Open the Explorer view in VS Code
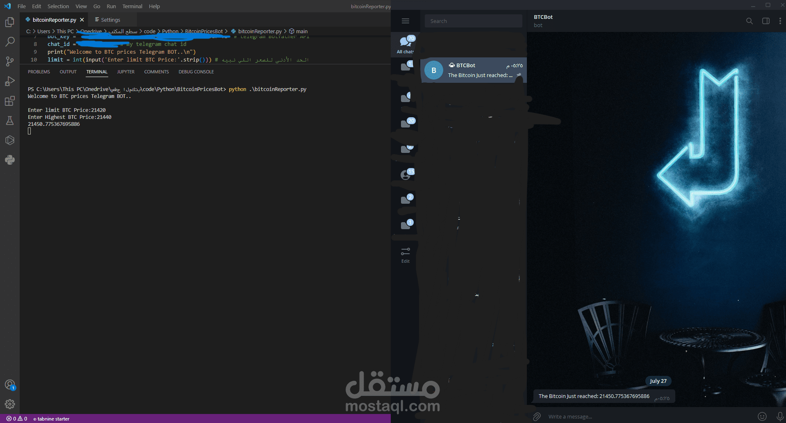Image resolution: width=786 pixels, height=423 pixels. coord(10,22)
